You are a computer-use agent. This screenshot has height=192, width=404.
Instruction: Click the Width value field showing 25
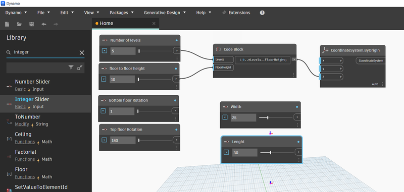[x=243, y=118]
